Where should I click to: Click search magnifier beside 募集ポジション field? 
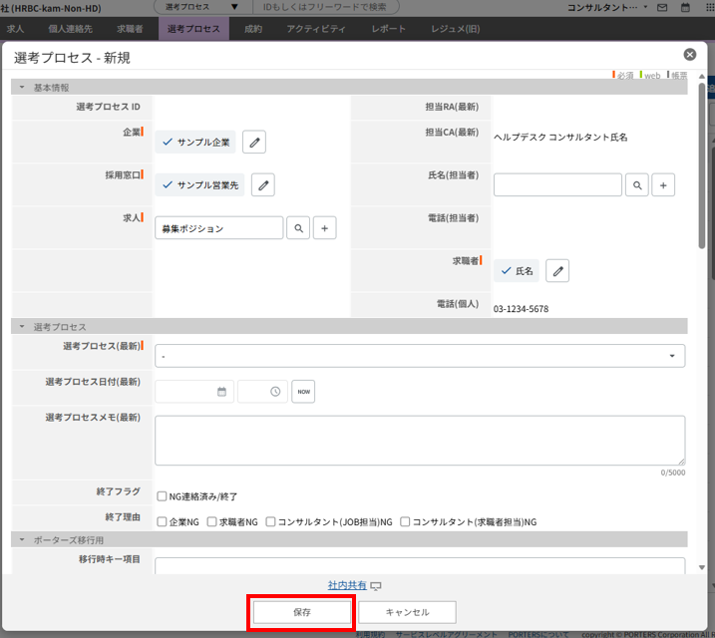coord(298,228)
